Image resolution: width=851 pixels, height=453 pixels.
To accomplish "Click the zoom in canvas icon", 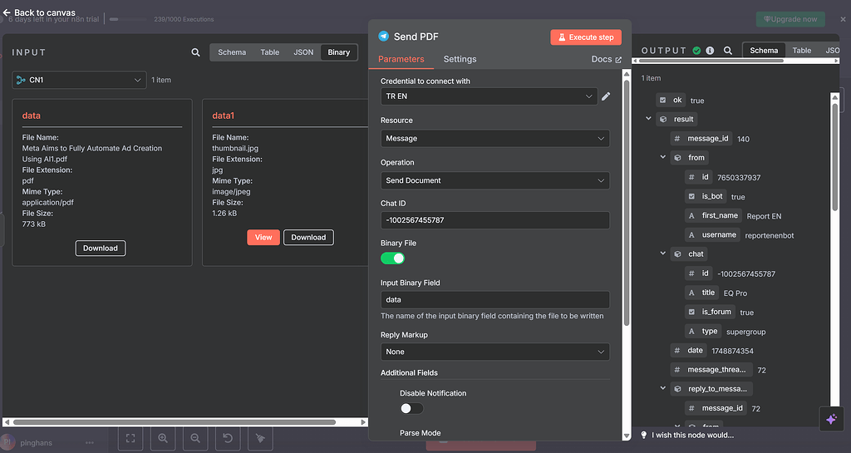I will point(162,438).
